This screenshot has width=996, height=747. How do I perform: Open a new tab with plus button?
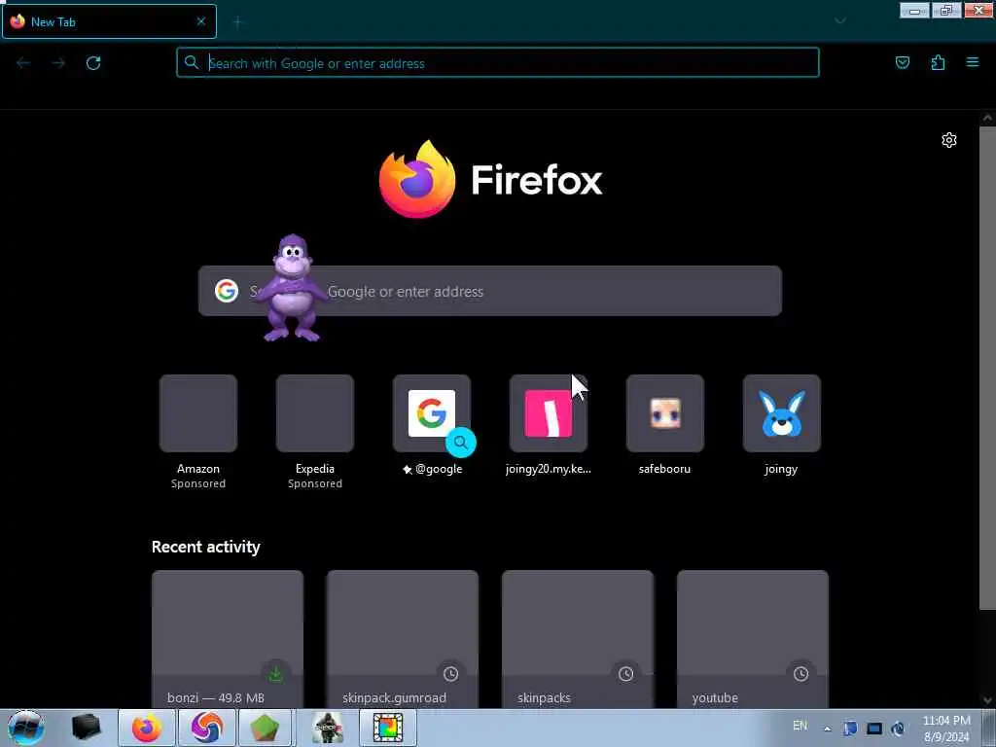pyautogui.click(x=237, y=22)
